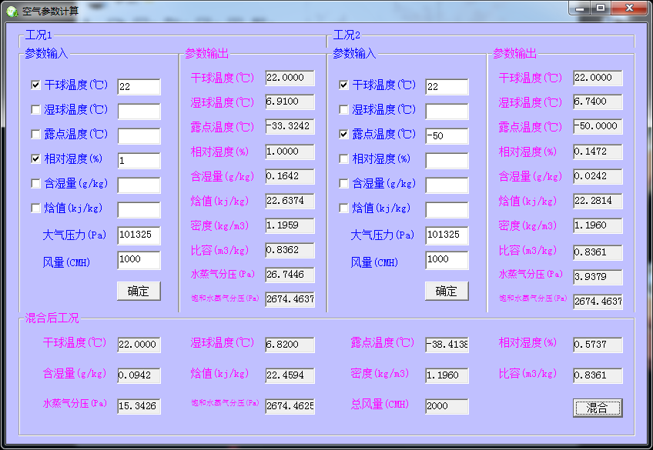Check 含湿量 checkbox in 工况2
The width and height of the screenshot is (653, 450).
pos(343,183)
